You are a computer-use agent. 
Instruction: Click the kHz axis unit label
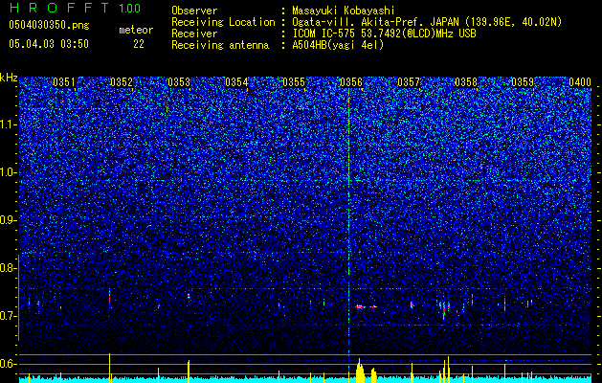tap(9, 78)
